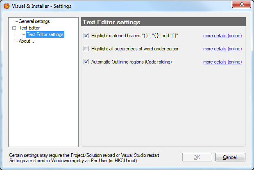Click the Text Editor settings header
The image size is (254, 170).
(x=163, y=22)
